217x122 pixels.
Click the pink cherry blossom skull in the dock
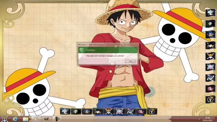click(119, 111)
